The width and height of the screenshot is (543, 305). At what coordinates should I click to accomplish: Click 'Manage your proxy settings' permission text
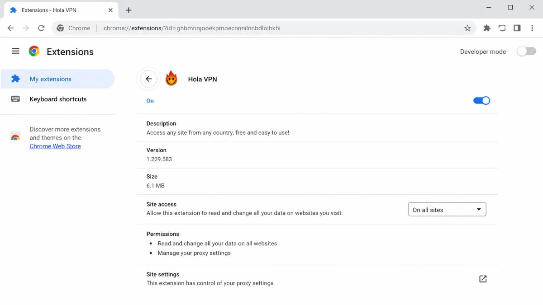(x=194, y=253)
